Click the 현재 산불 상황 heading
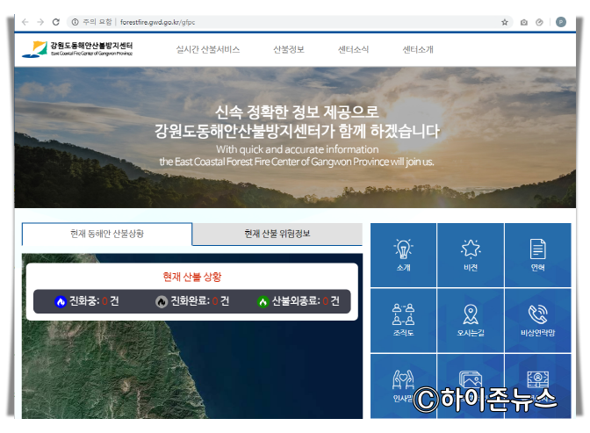This screenshot has width=590, height=433. [x=192, y=277]
